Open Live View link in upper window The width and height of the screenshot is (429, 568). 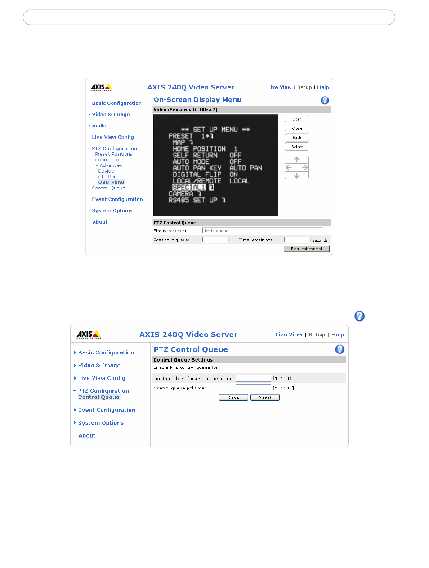point(279,87)
